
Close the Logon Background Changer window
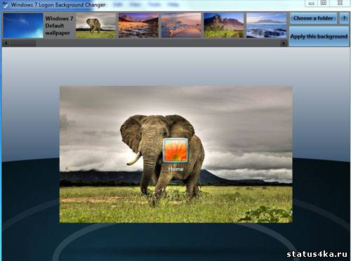click(x=340, y=4)
